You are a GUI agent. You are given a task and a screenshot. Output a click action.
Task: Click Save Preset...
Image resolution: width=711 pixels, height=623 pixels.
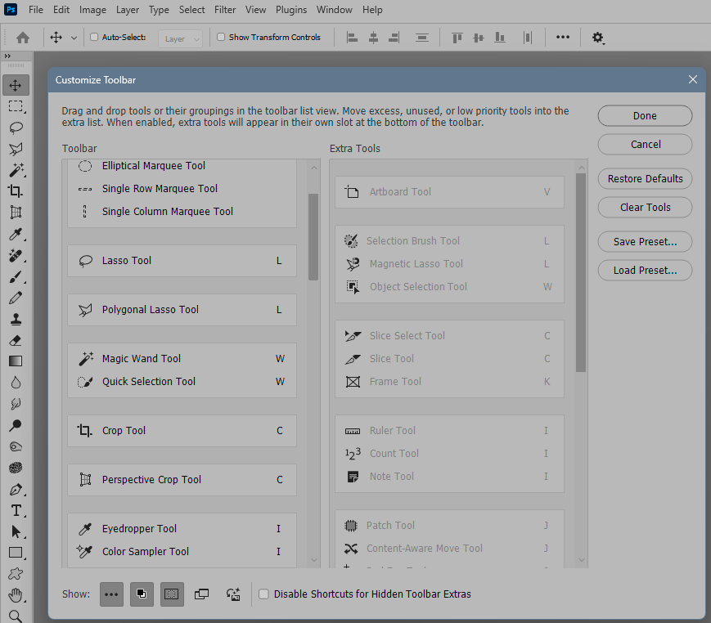[x=645, y=242]
